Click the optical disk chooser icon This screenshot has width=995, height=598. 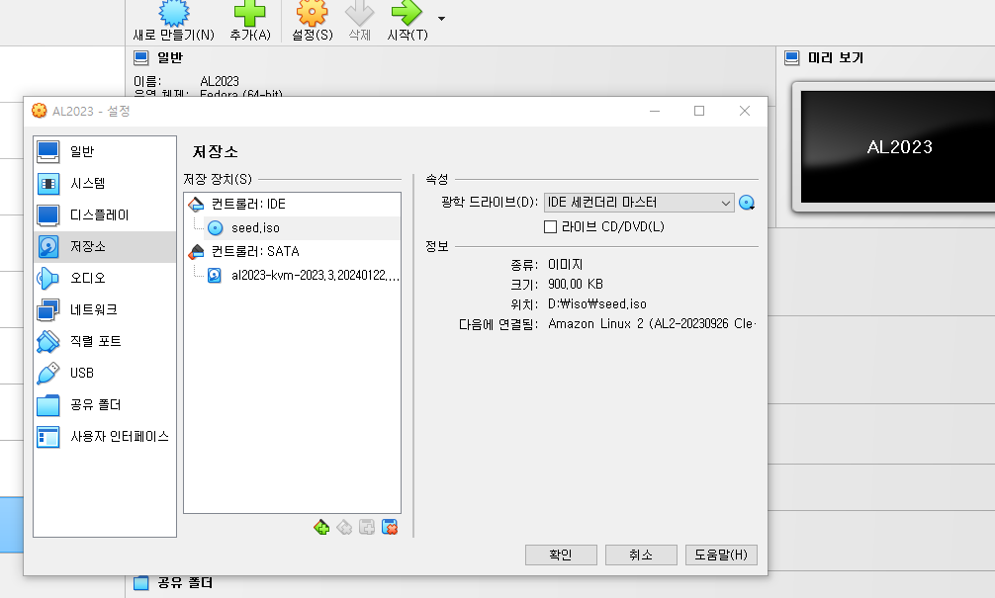click(x=747, y=203)
